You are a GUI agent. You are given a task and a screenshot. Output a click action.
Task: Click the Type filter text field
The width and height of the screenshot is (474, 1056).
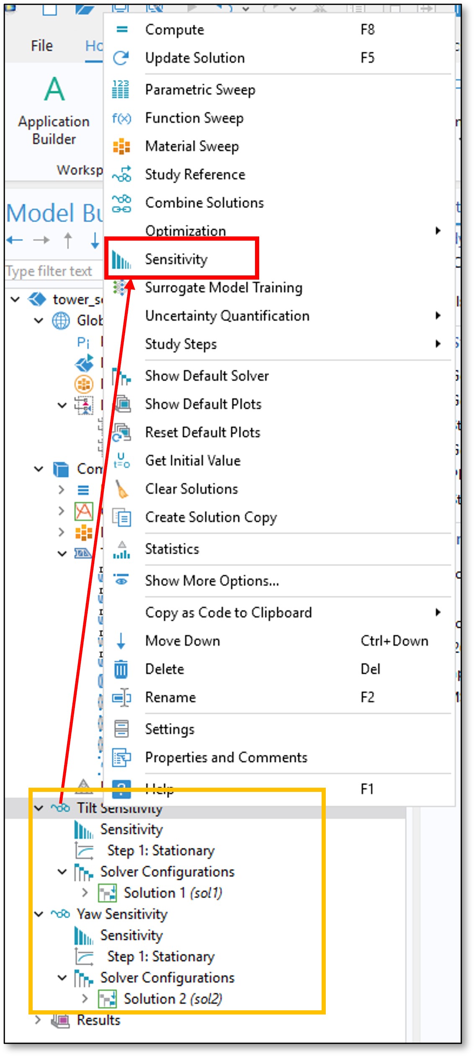[x=50, y=271]
